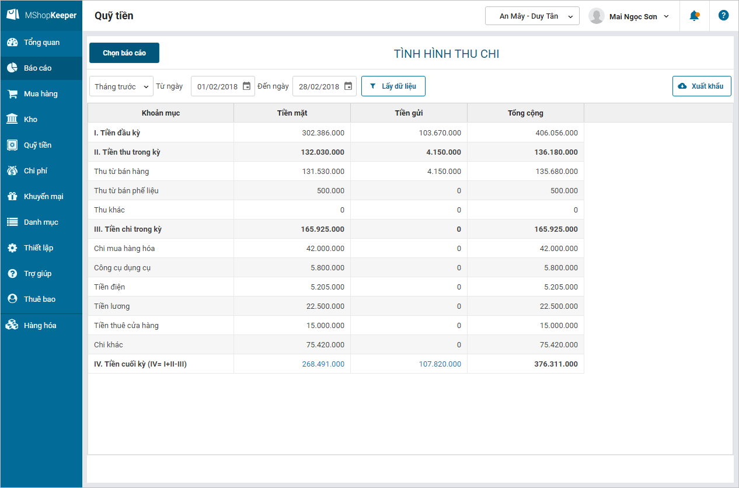
Task: Click the 376.311.000 total value
Action: (x=556, y=364)
